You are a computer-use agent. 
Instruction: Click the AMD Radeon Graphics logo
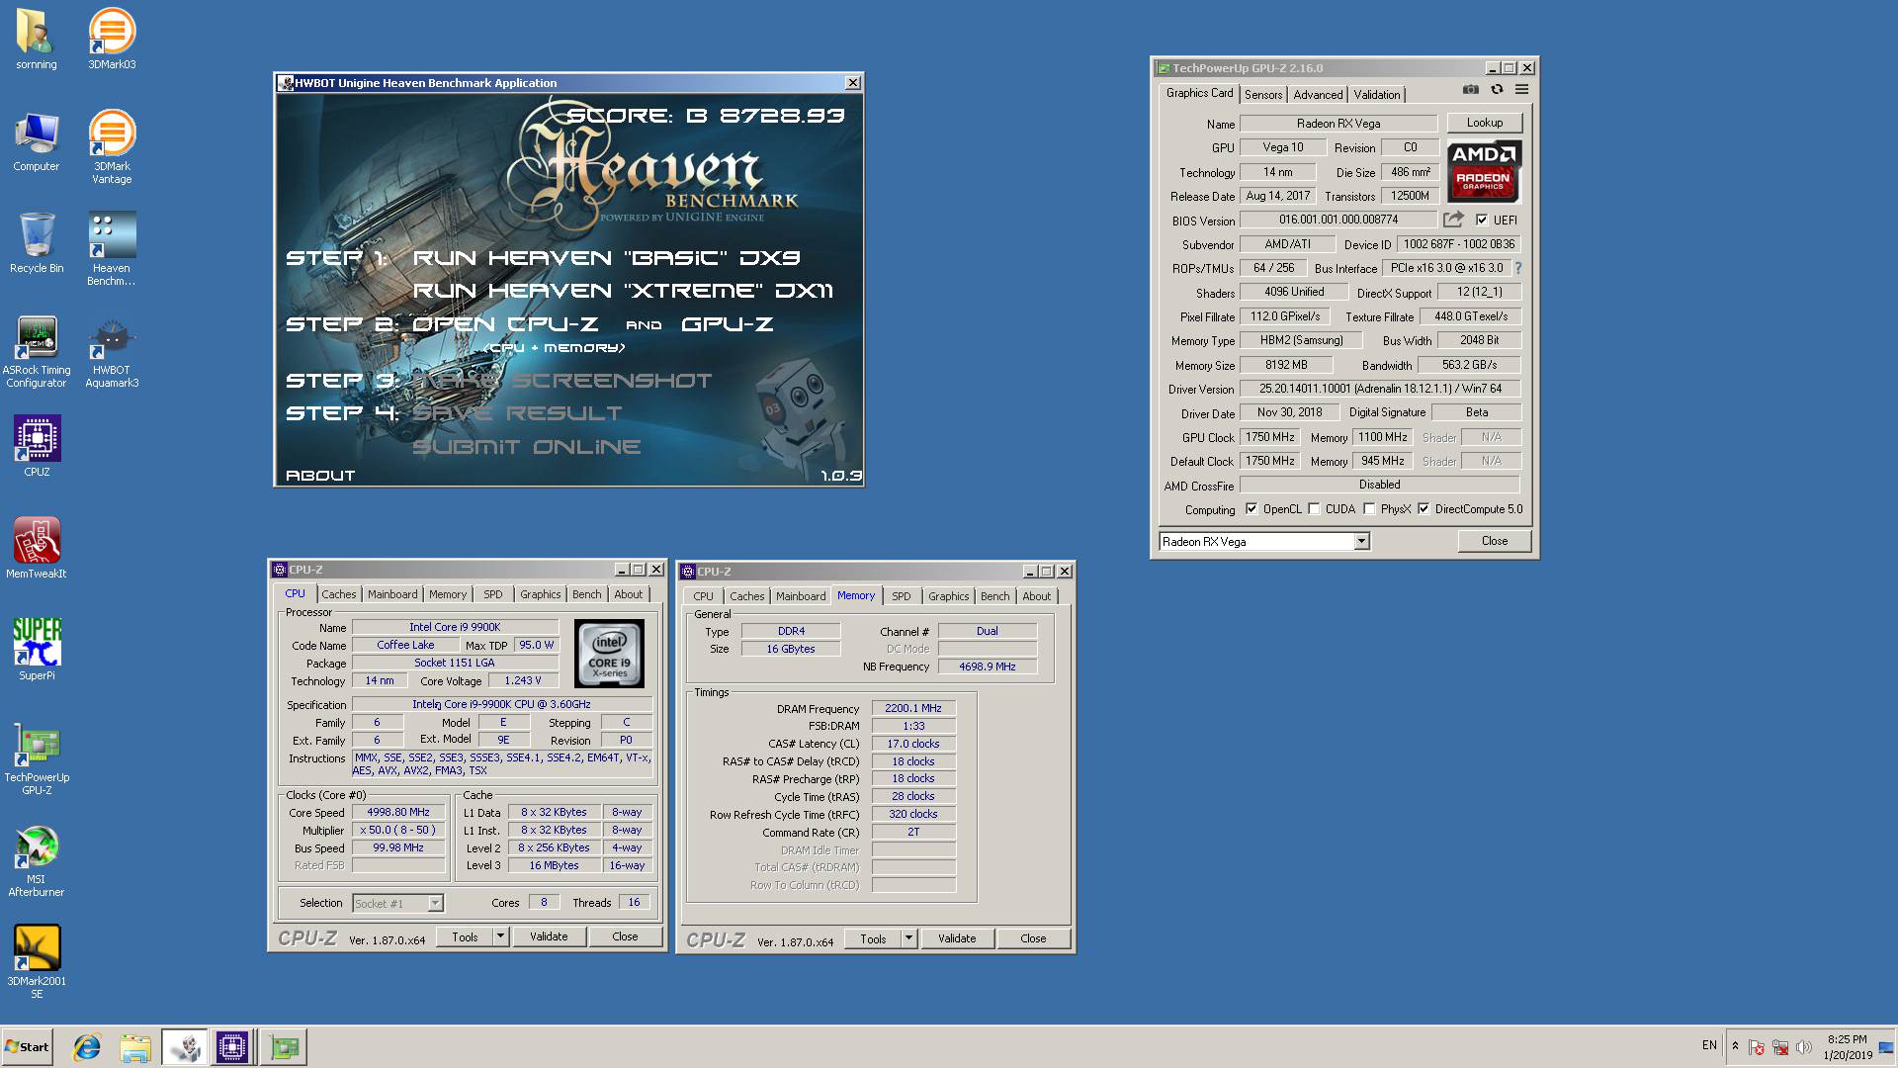click(x=1484, y=171)
